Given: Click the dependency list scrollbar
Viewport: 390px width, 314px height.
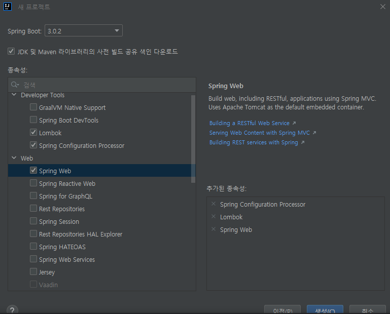Looking at the screenshot, I should coord(193,139).
